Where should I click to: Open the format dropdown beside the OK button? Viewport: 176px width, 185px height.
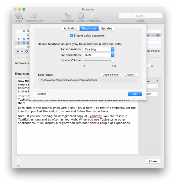tap(157, 94)
